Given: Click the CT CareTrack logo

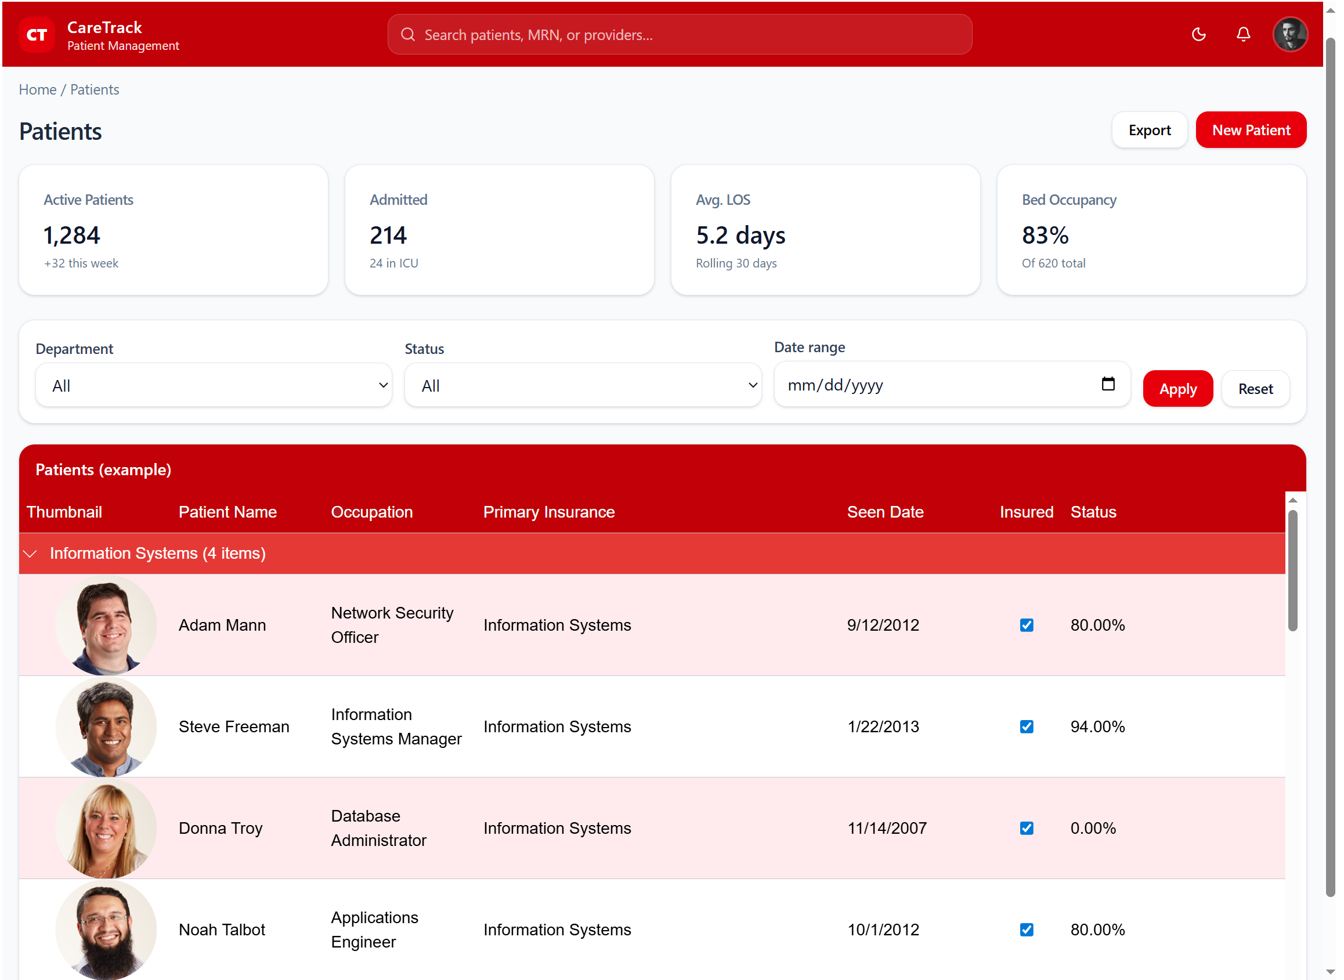Looking at the screenshot, I should coord(37,35).
